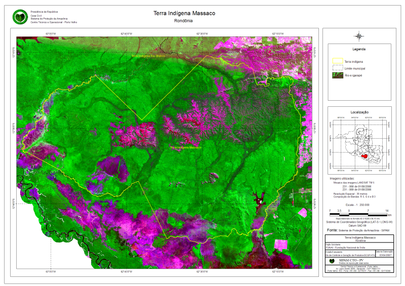This screenshot has width=405, height=286.
Task: Click 'Casa Civil' header text
Action: coord(36,16)
